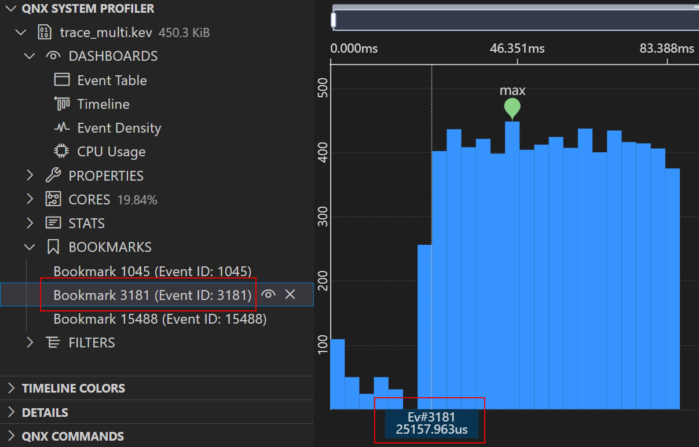
Task: Click the left handle of the timeline range slider
Action: pos(334,20)
